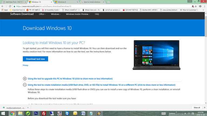Open Microsoft Word from the taskbar
The width and height of the screenshot is (207, 116).
click(83, 113)
